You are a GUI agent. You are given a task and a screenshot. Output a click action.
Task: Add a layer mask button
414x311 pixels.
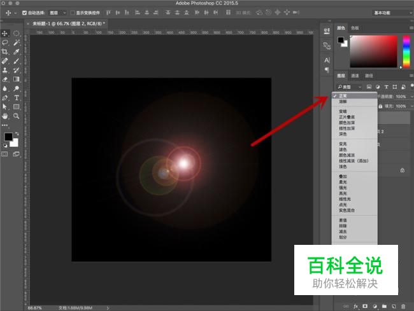click(365, 307)
